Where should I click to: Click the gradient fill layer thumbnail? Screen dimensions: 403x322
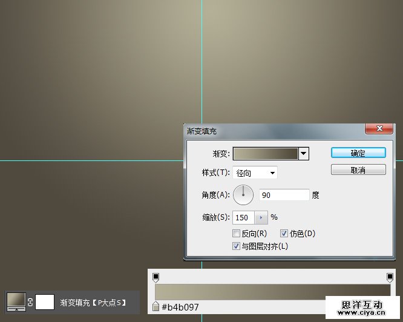coord(16,301)
